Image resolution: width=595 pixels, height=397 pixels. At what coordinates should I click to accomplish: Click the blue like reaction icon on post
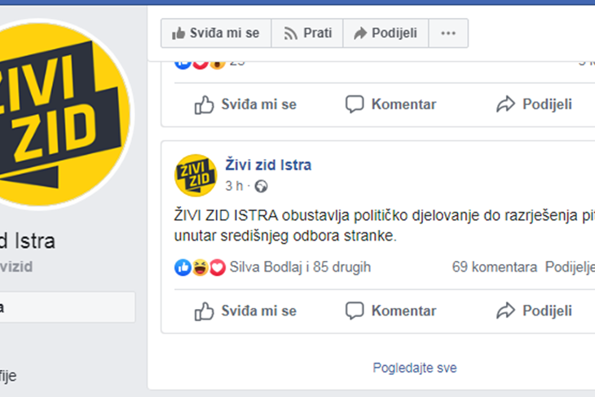(183, 267)
